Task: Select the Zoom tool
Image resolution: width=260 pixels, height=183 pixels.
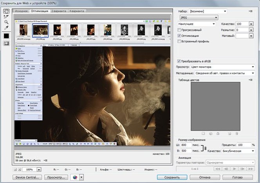Action: click(x=6, y=22)
